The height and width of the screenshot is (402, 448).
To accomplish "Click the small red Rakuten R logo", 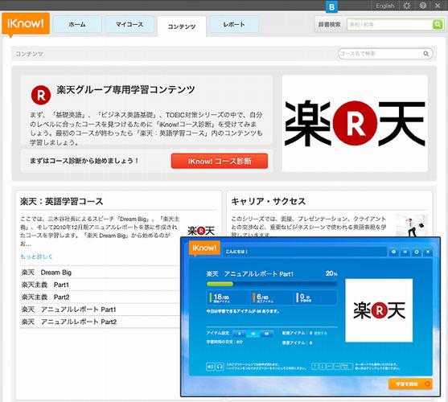I will click(41, 95).
